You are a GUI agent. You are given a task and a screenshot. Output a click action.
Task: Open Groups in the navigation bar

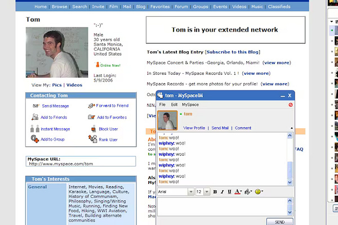pyautogui.click(x=201, y=7)
